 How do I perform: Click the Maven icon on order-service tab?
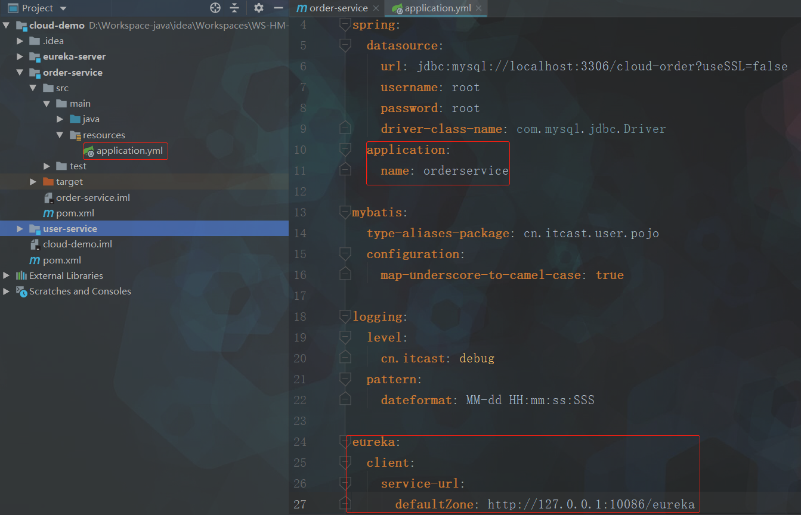click(x=302, y=8)
